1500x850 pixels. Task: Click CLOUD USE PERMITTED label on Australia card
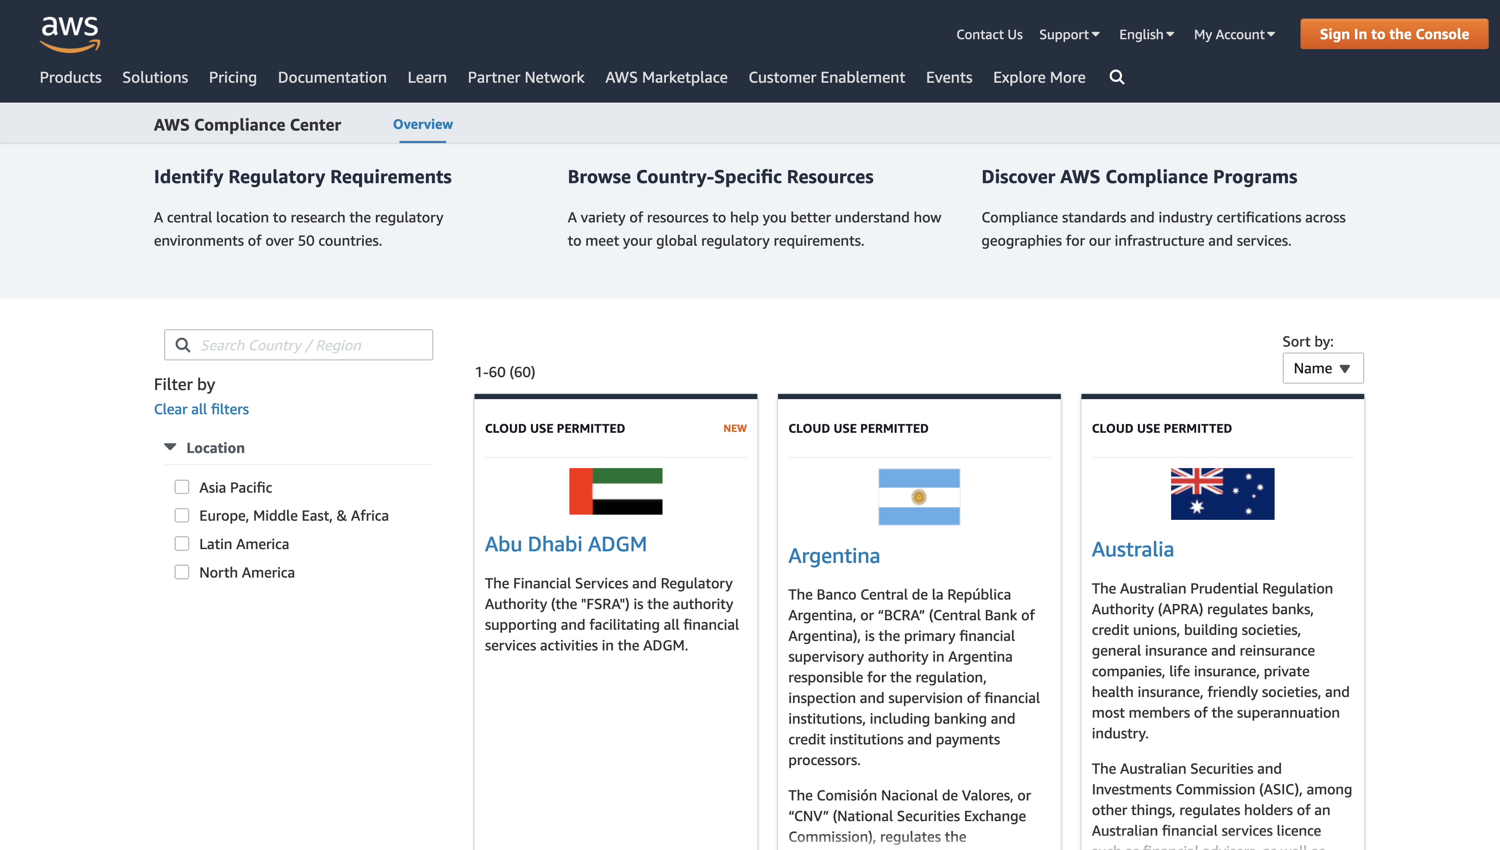1162,428
